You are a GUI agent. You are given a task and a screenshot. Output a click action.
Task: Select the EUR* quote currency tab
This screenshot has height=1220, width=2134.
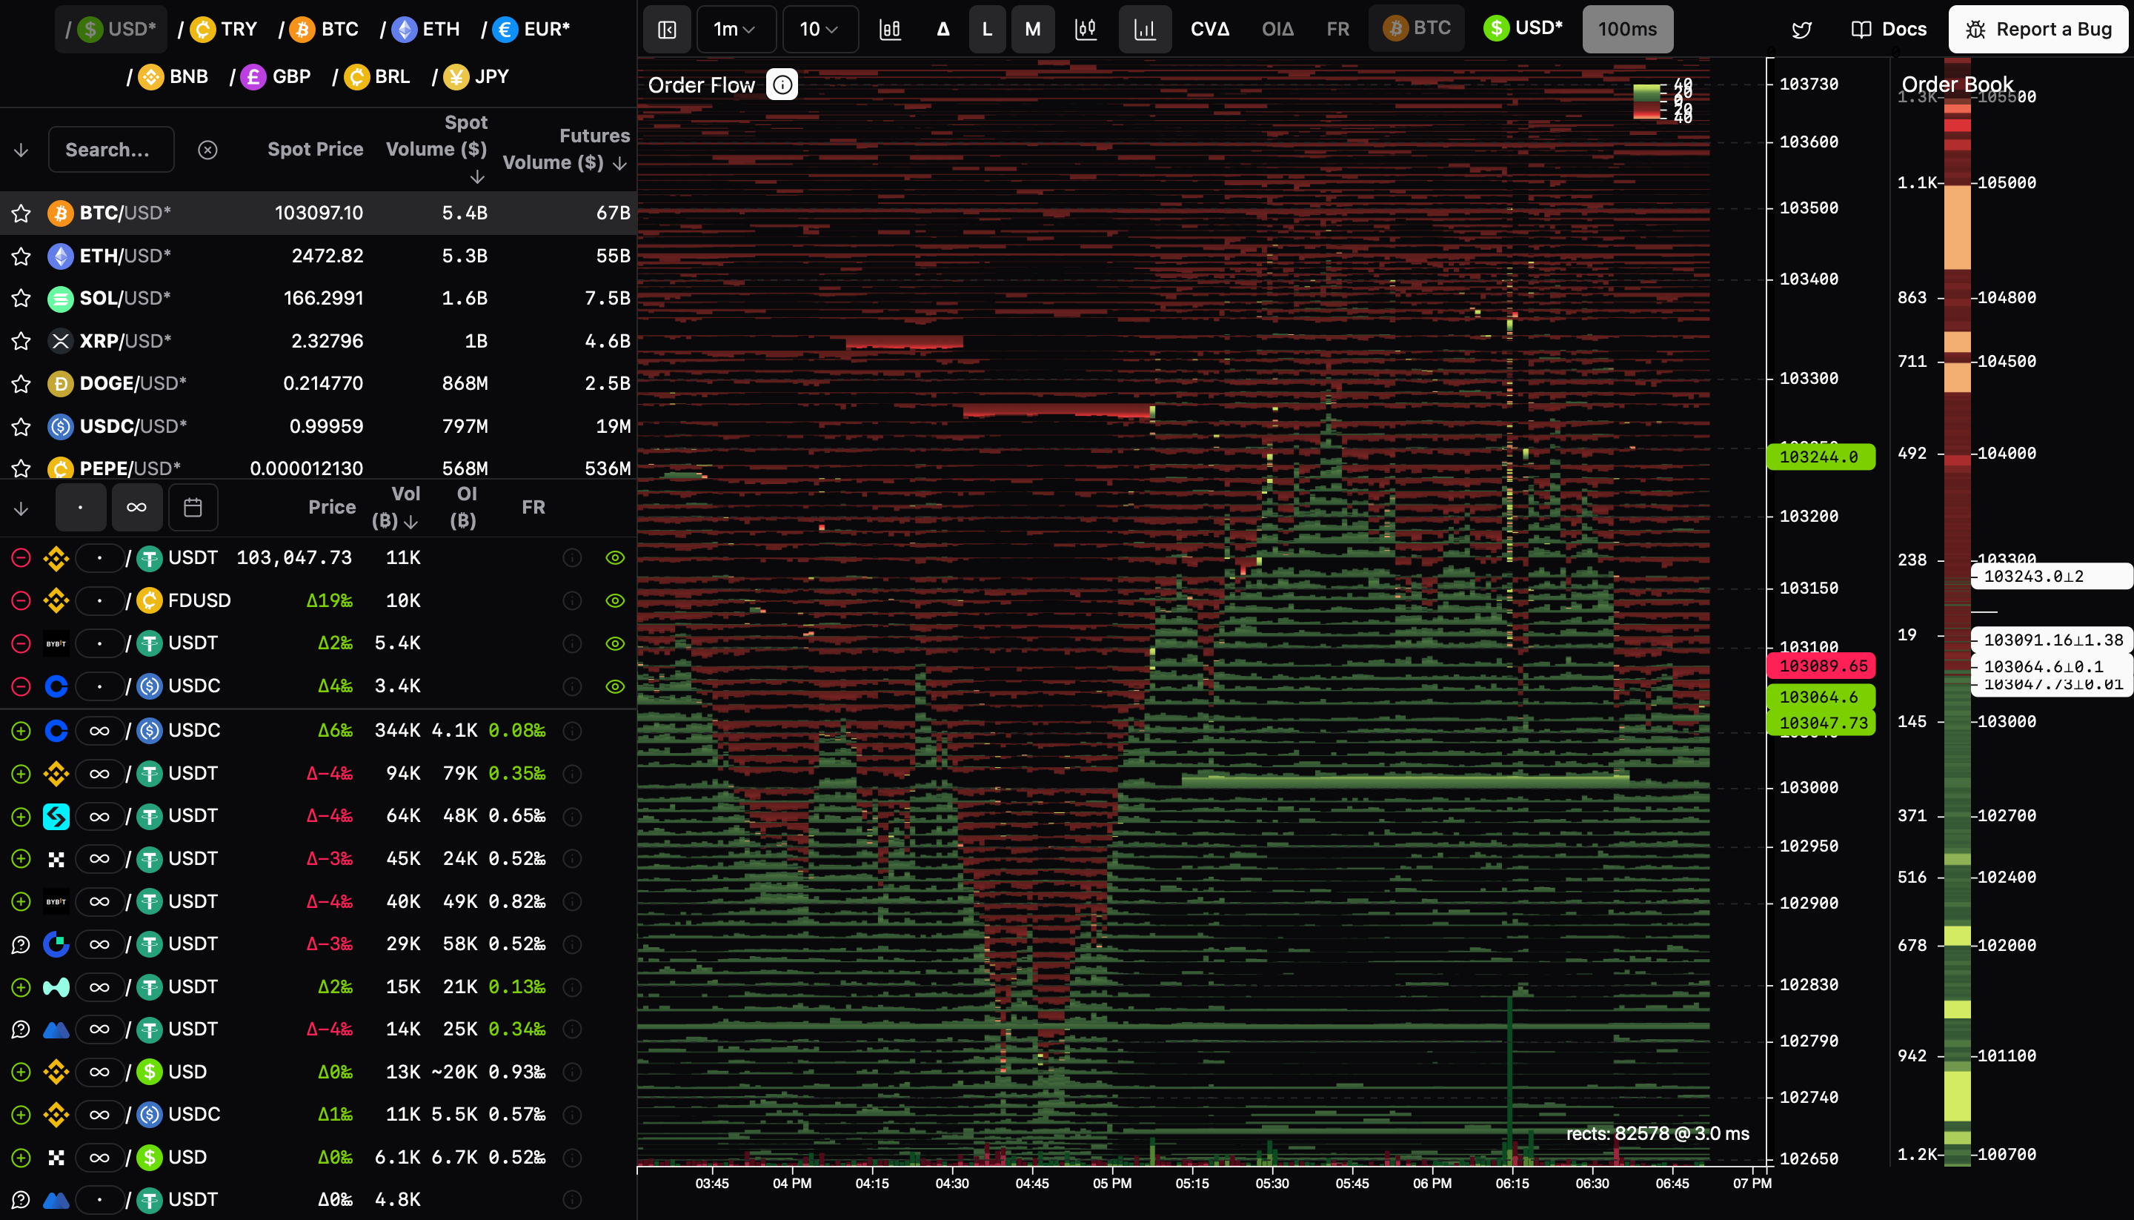(526, 30)
